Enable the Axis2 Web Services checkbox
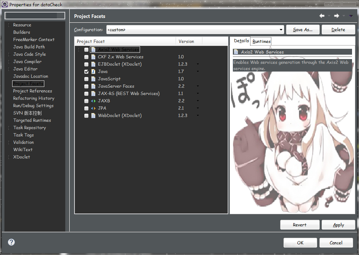Image resolution: width=359 pixels, height=255 pixels. (86, 50)
